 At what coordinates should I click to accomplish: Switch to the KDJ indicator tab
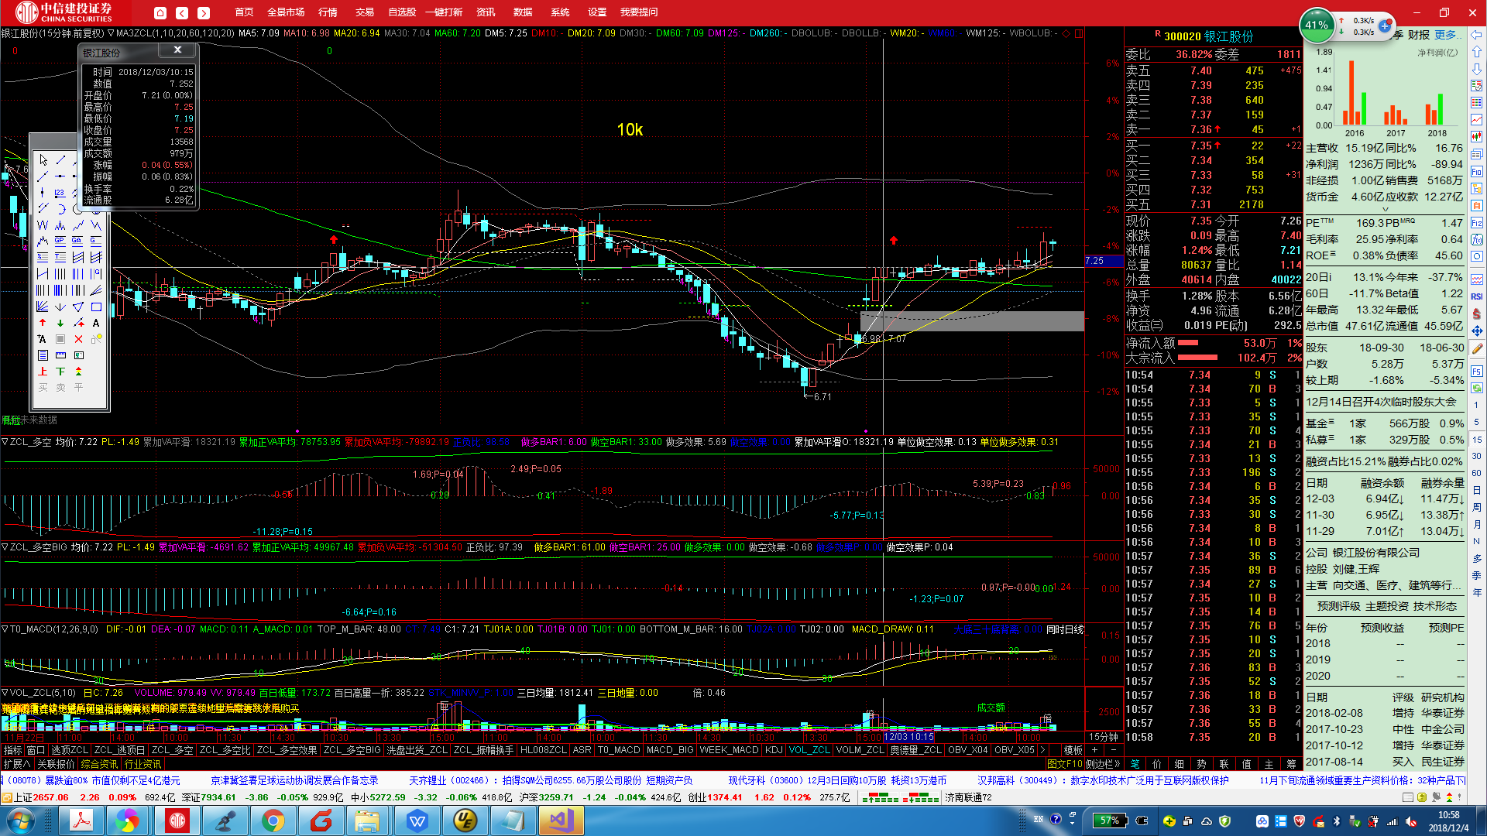coord(774,750)
